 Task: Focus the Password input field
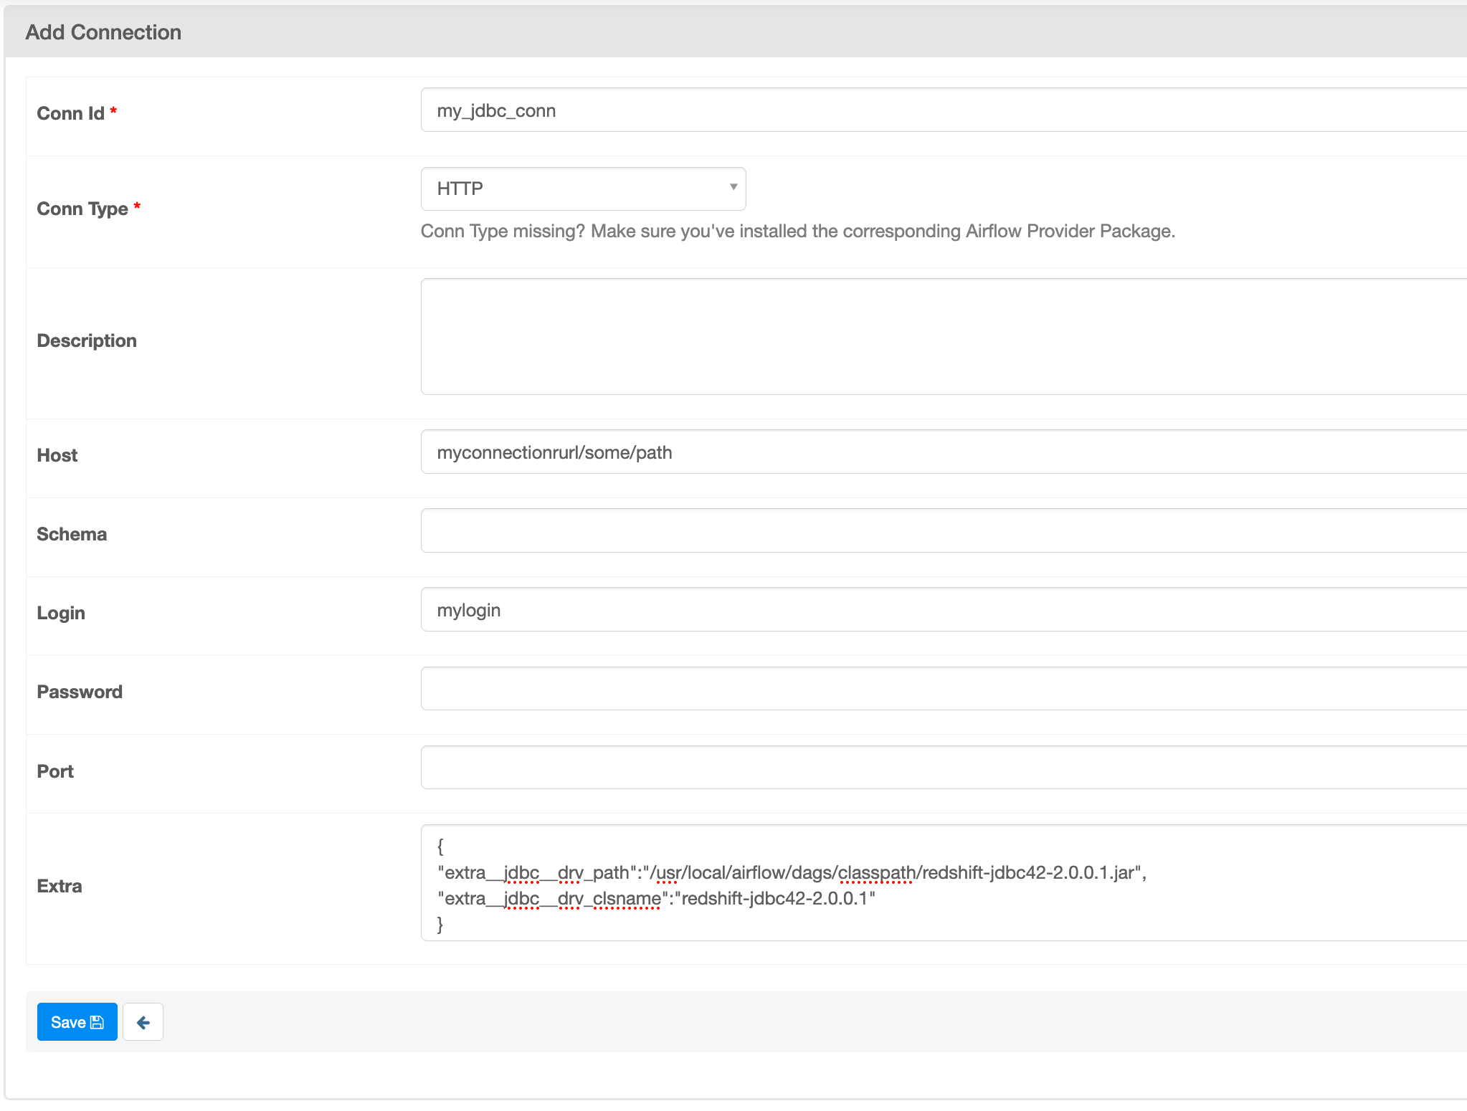point(944,688)
